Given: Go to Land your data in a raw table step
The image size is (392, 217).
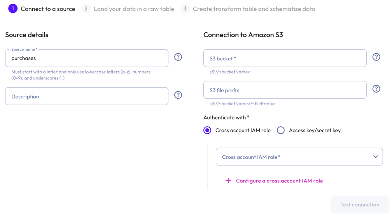Looking at the screenshot, I should (x=134, y=9).
